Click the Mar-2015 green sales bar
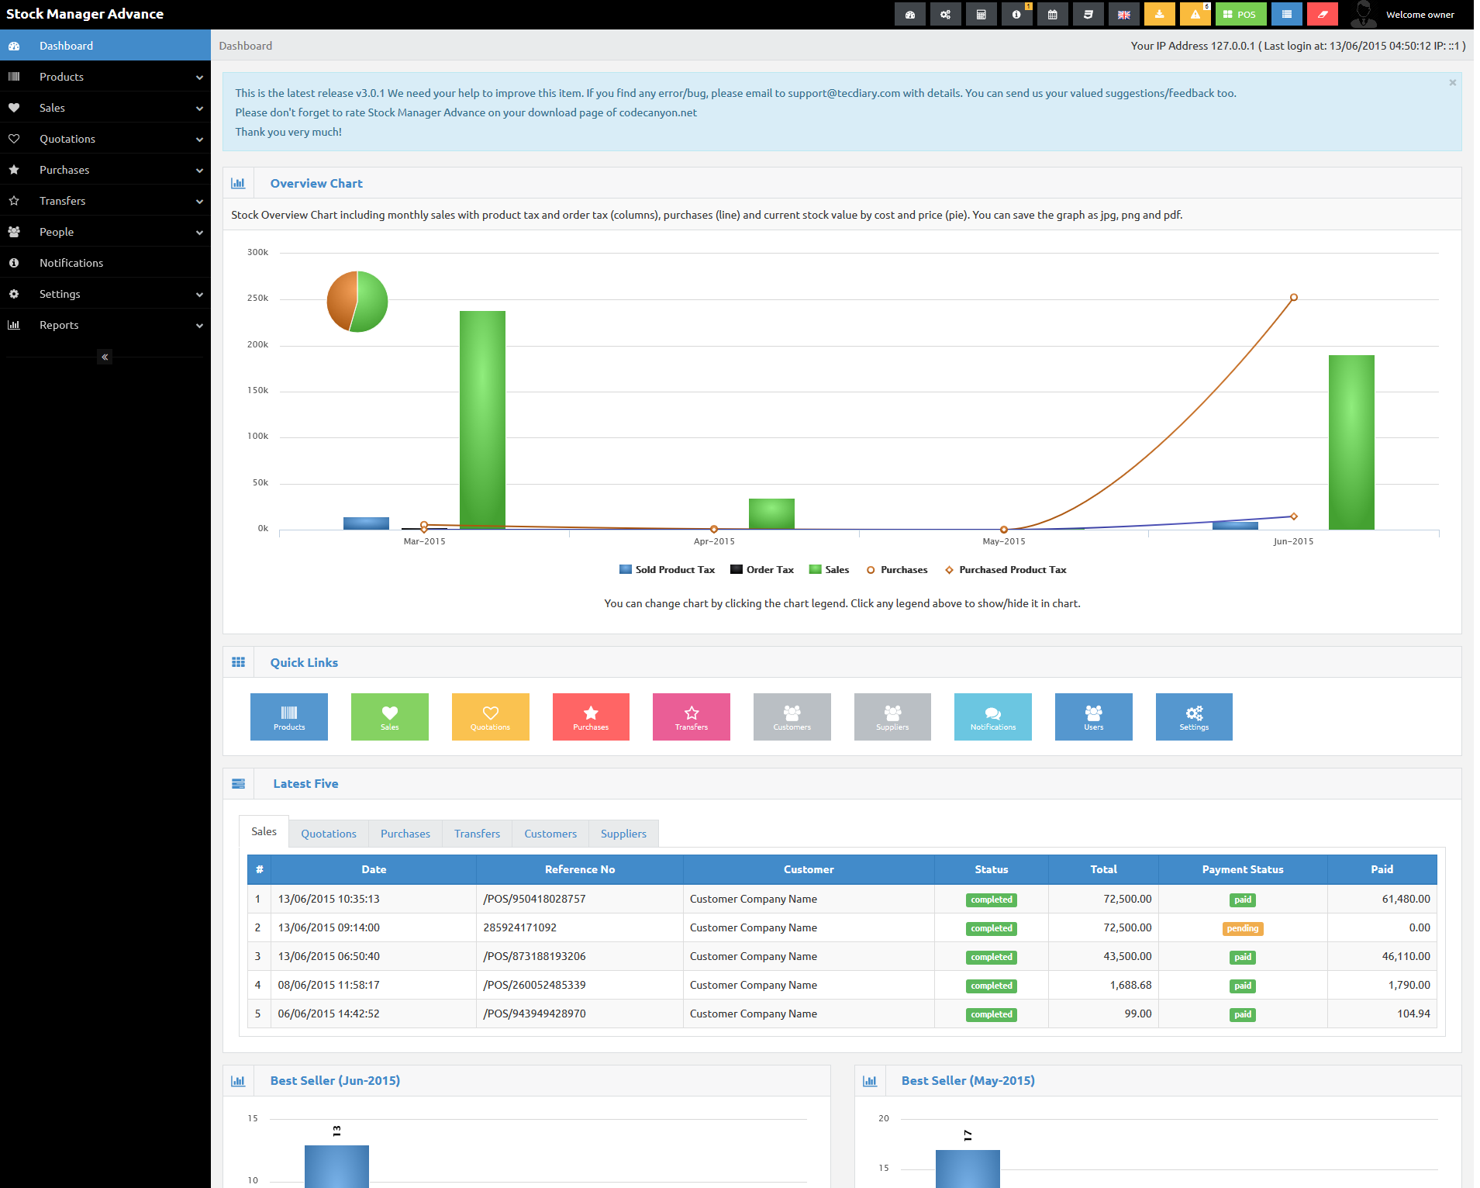1480x1188 pixels. (482, 420)
